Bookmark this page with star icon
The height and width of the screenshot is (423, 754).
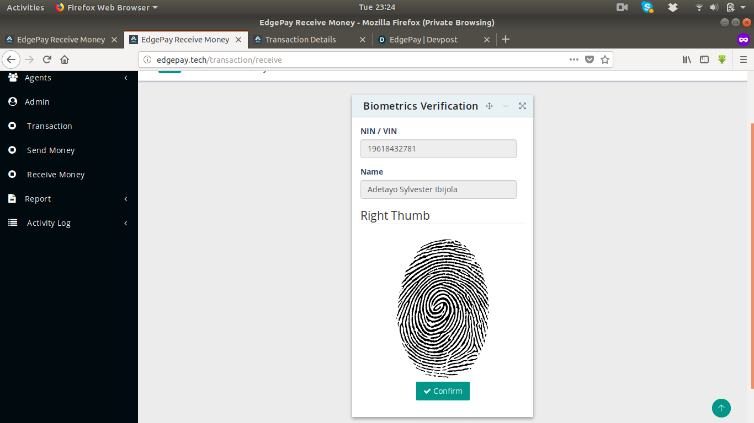point(605,59)
